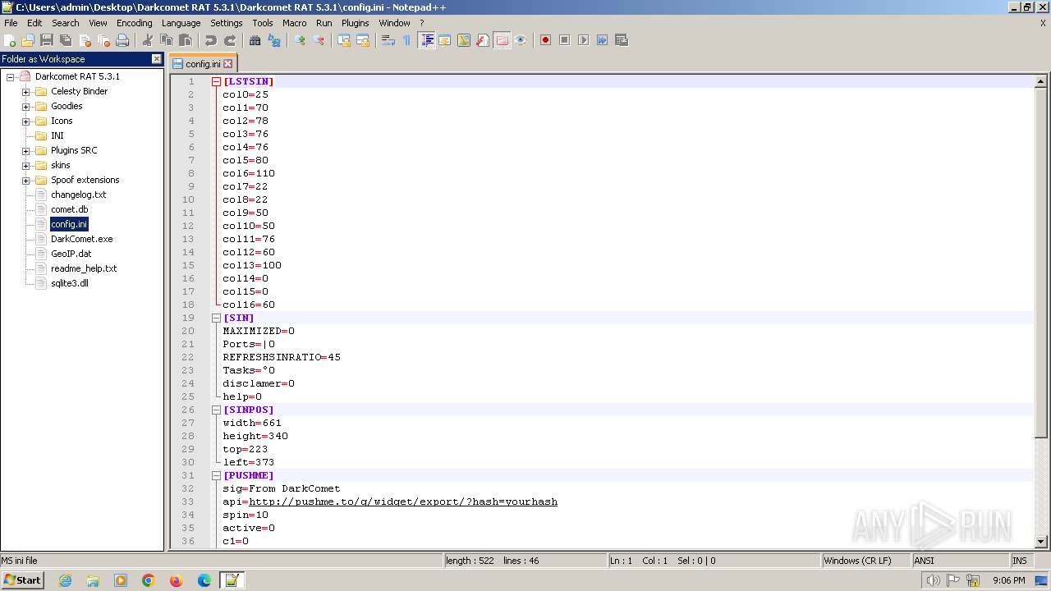Click the Paste toolbar icon
The height and width of the screenshot is (591, 1051).
[x=186, y=40]
